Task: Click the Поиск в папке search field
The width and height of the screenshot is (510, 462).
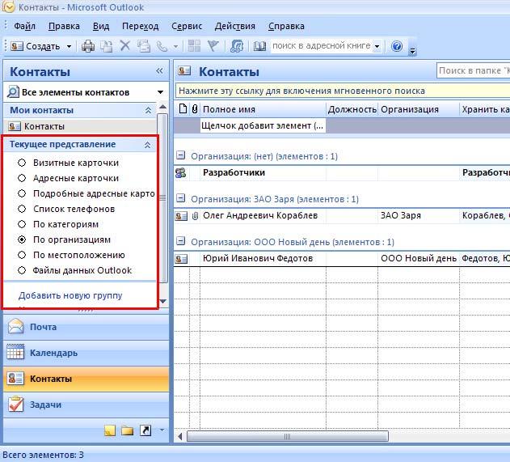Action: click(474, 70)
